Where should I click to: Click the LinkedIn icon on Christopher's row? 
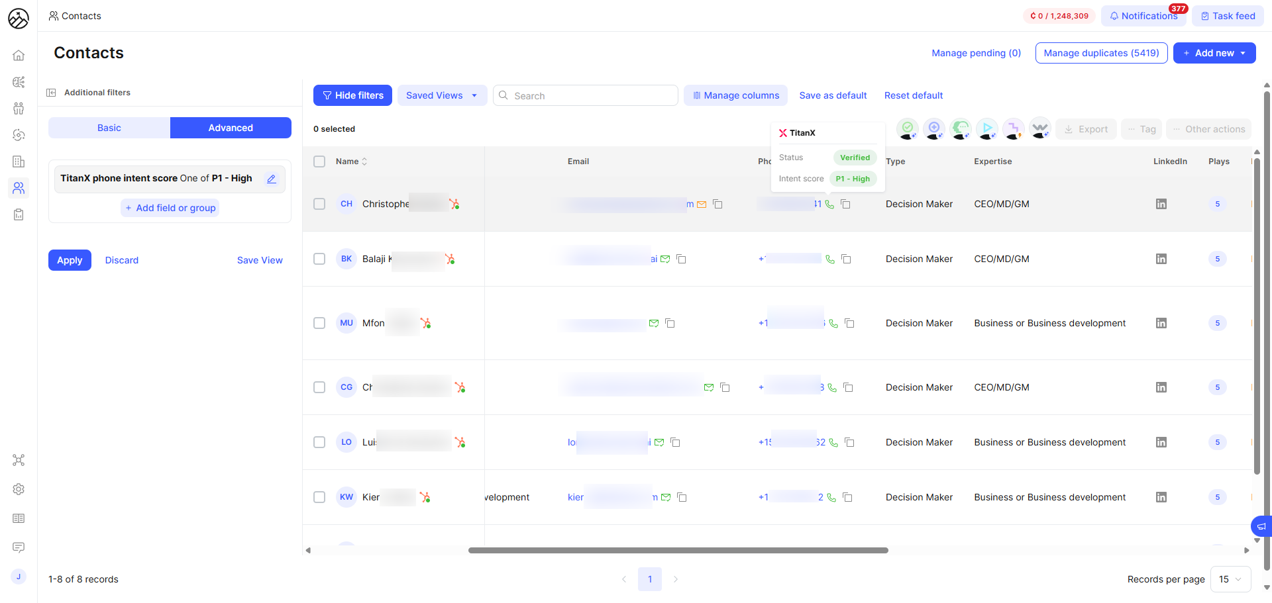[x=1161, y=204]
